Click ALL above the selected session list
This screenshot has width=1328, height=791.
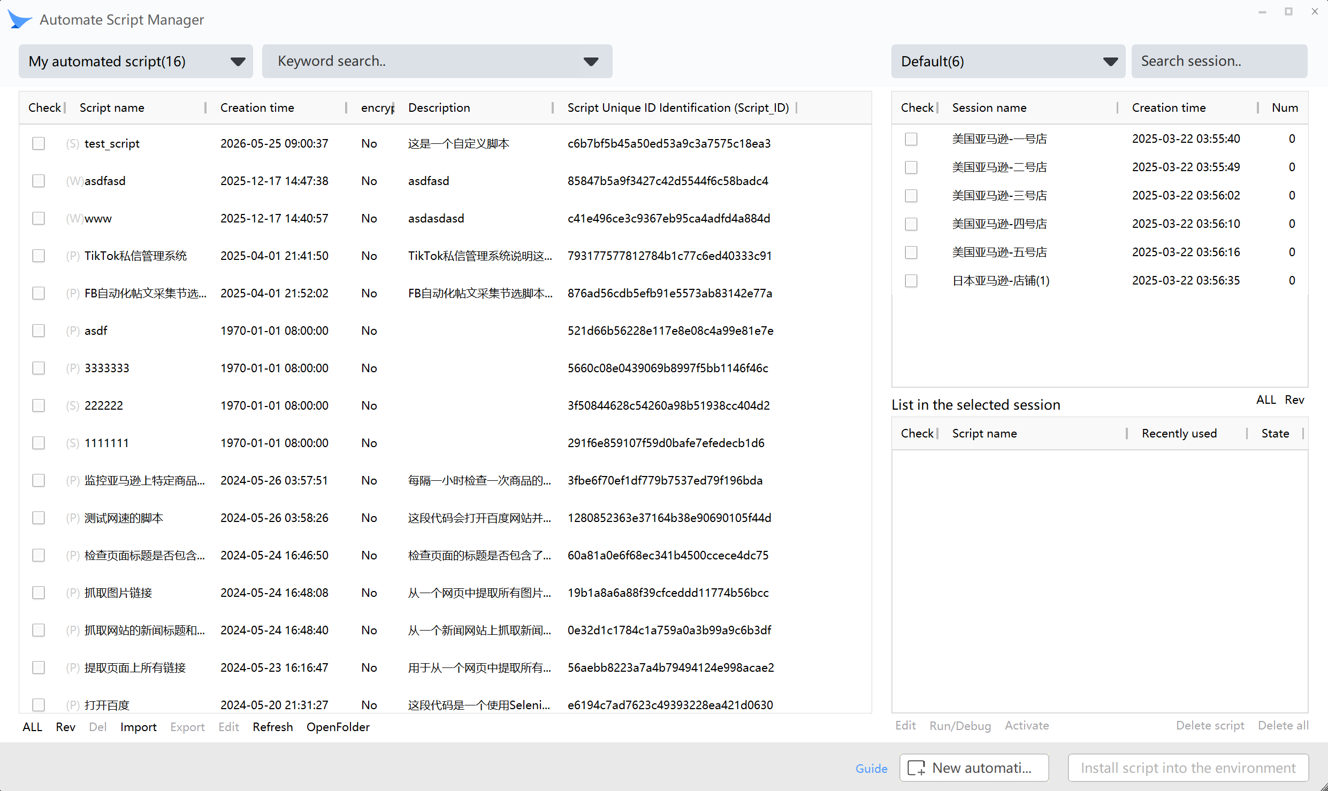[x=1266, y=400]
